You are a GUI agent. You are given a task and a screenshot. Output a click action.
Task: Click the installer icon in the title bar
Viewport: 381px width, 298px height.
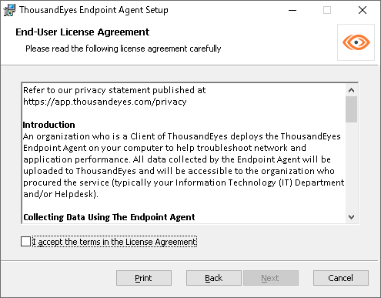point(9,10)
